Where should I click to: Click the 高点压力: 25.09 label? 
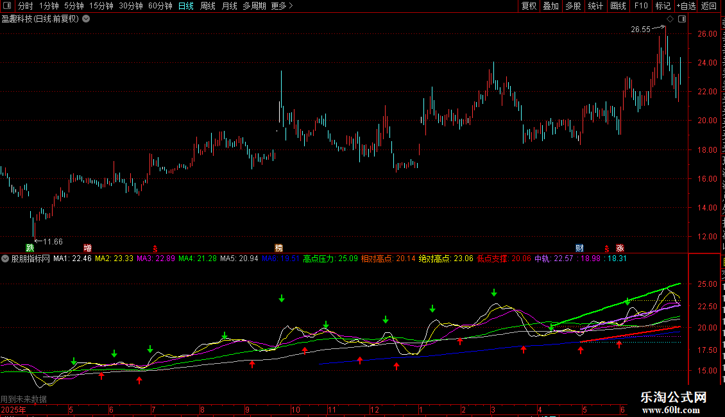(330, 259)
